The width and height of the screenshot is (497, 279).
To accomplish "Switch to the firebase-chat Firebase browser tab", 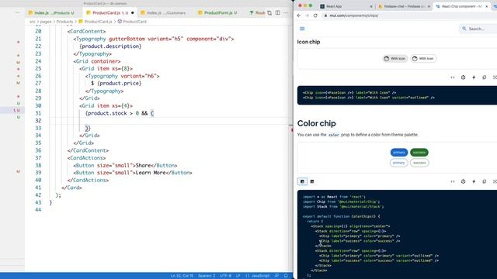I will coord(404,6).
